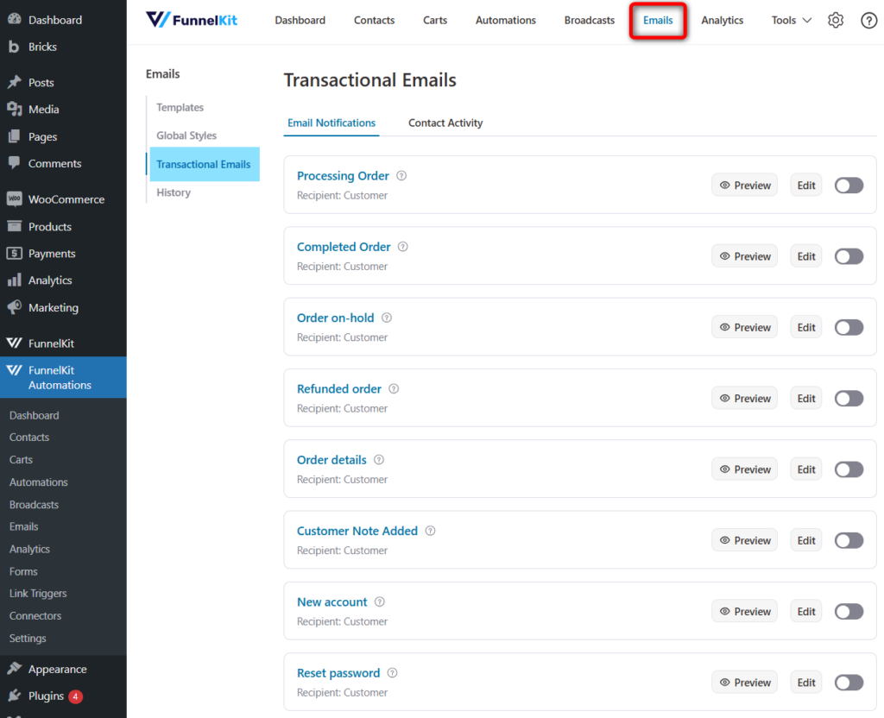Open the Order details email link
This screenshot has height=718, width=884.
click(331, 460)
